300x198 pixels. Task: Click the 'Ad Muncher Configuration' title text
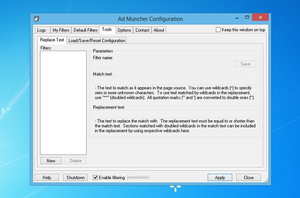tap(150, 19)
